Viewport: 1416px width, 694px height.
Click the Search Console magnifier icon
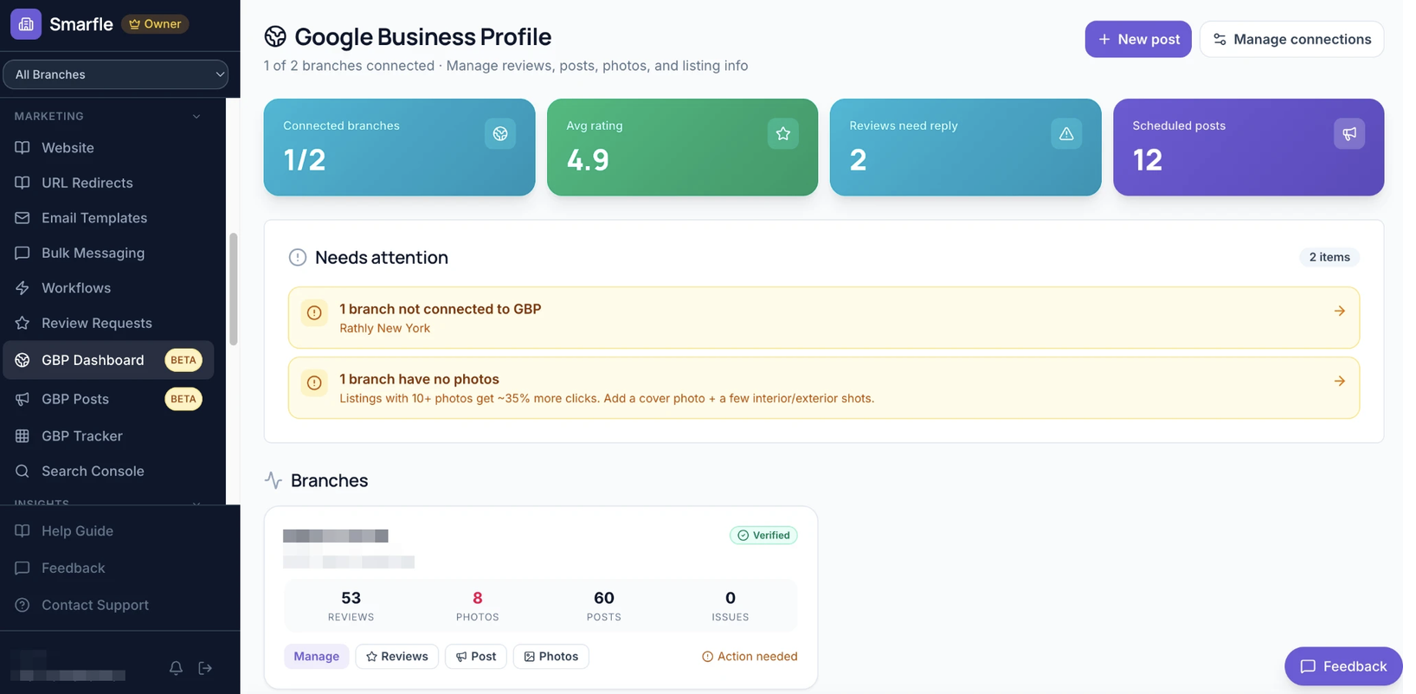tap(23, 471)
